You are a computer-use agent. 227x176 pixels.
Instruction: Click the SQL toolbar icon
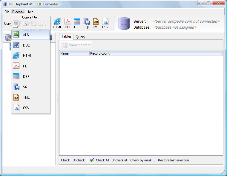click(x=86, y=24)
